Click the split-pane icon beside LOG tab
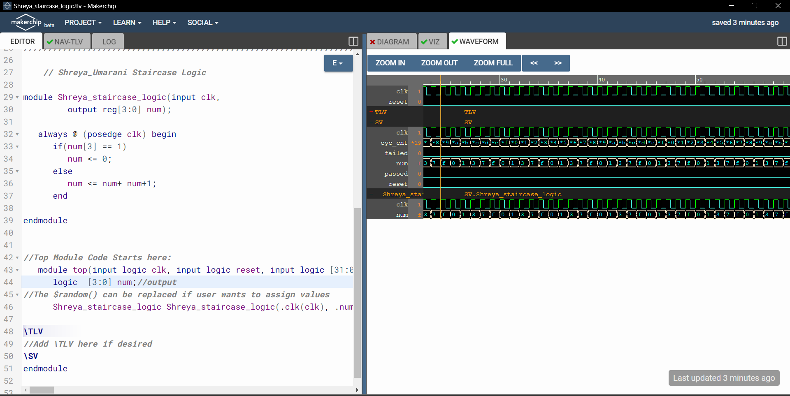Viewport: 790px width, 396px height. click(353, 41)
